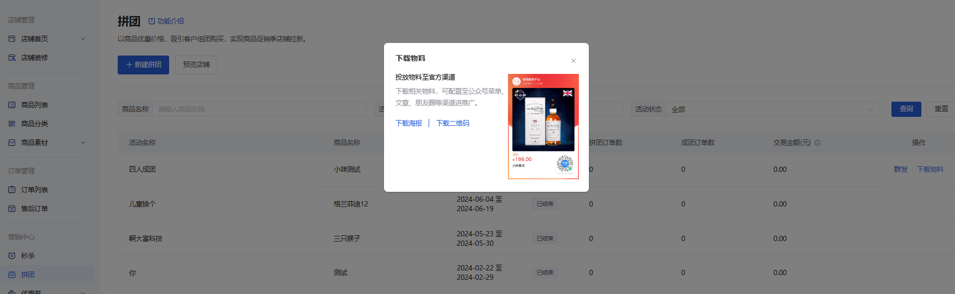
Task: Open 商品分类 in the sidebar
Action: 34,124
